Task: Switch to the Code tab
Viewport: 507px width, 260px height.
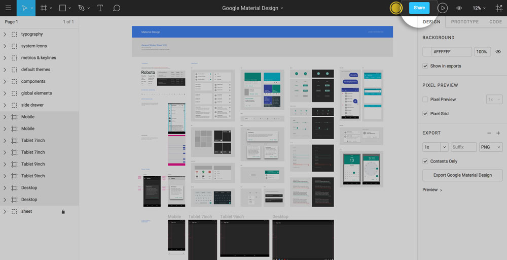Action: (495, 22)
